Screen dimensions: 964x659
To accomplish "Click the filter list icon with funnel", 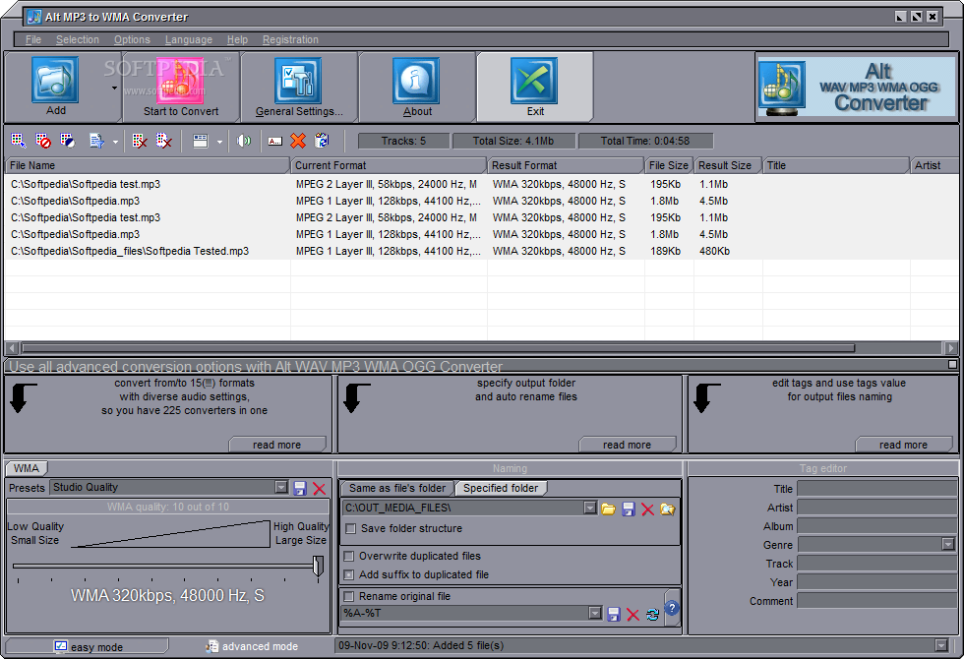I will (x=96, y=141).
